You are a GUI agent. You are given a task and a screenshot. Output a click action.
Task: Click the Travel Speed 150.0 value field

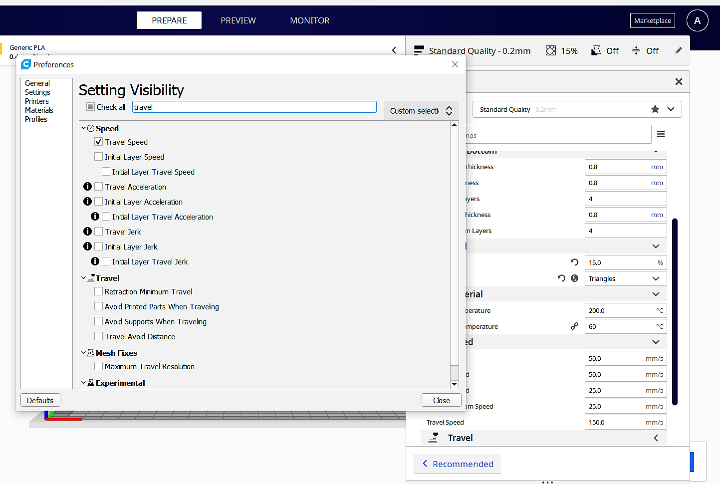point(626,422)
